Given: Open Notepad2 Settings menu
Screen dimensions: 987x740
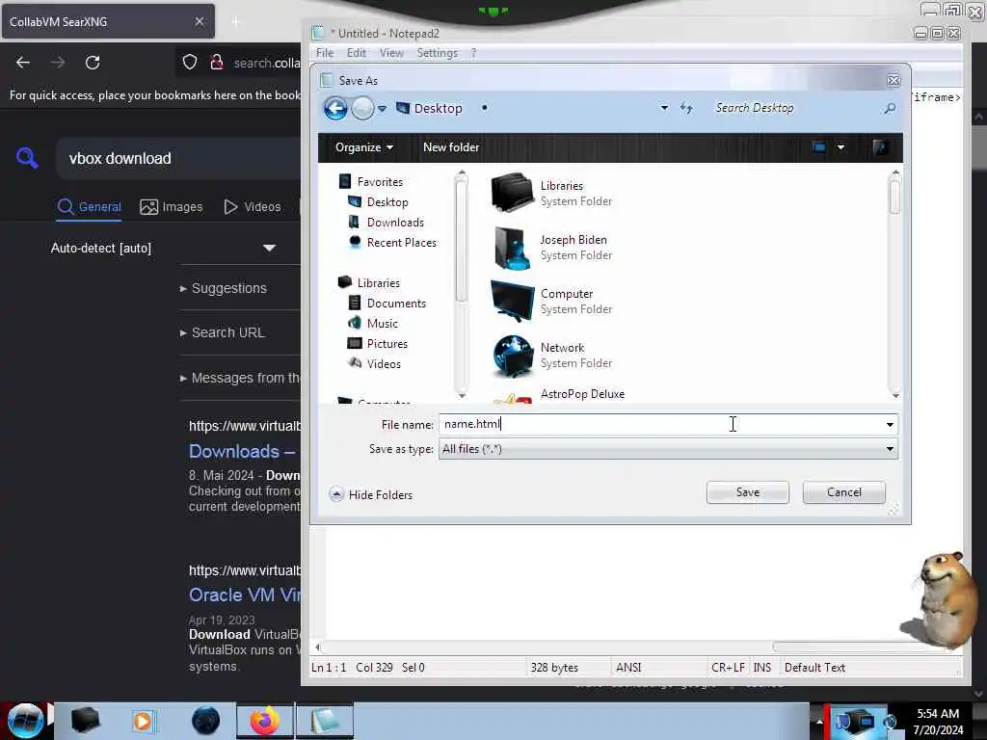Looking at the screenshot, I should tap(437, 53).
